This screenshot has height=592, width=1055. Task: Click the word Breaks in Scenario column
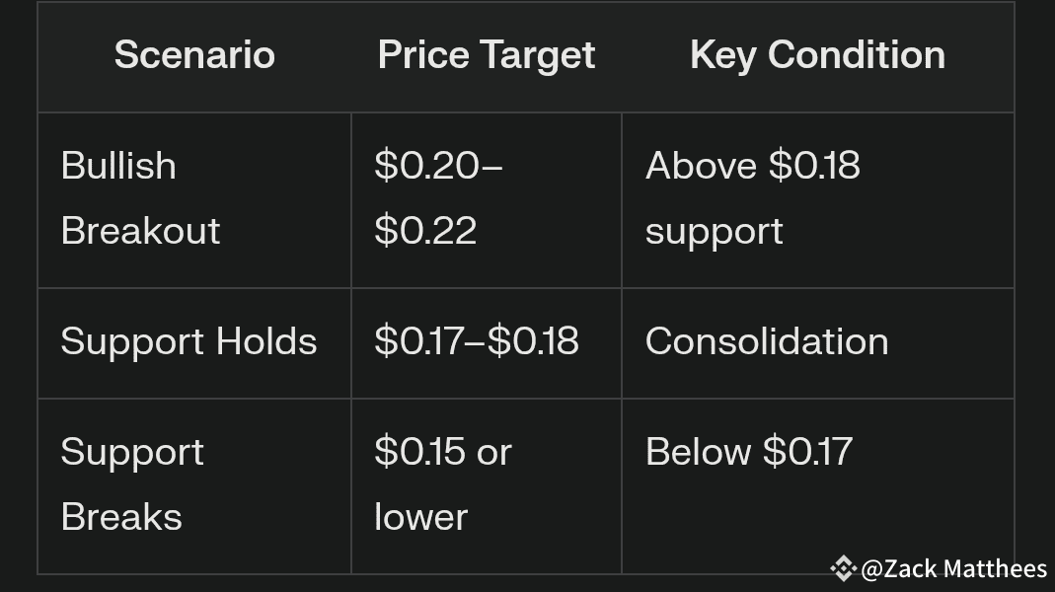coord(121,517)
